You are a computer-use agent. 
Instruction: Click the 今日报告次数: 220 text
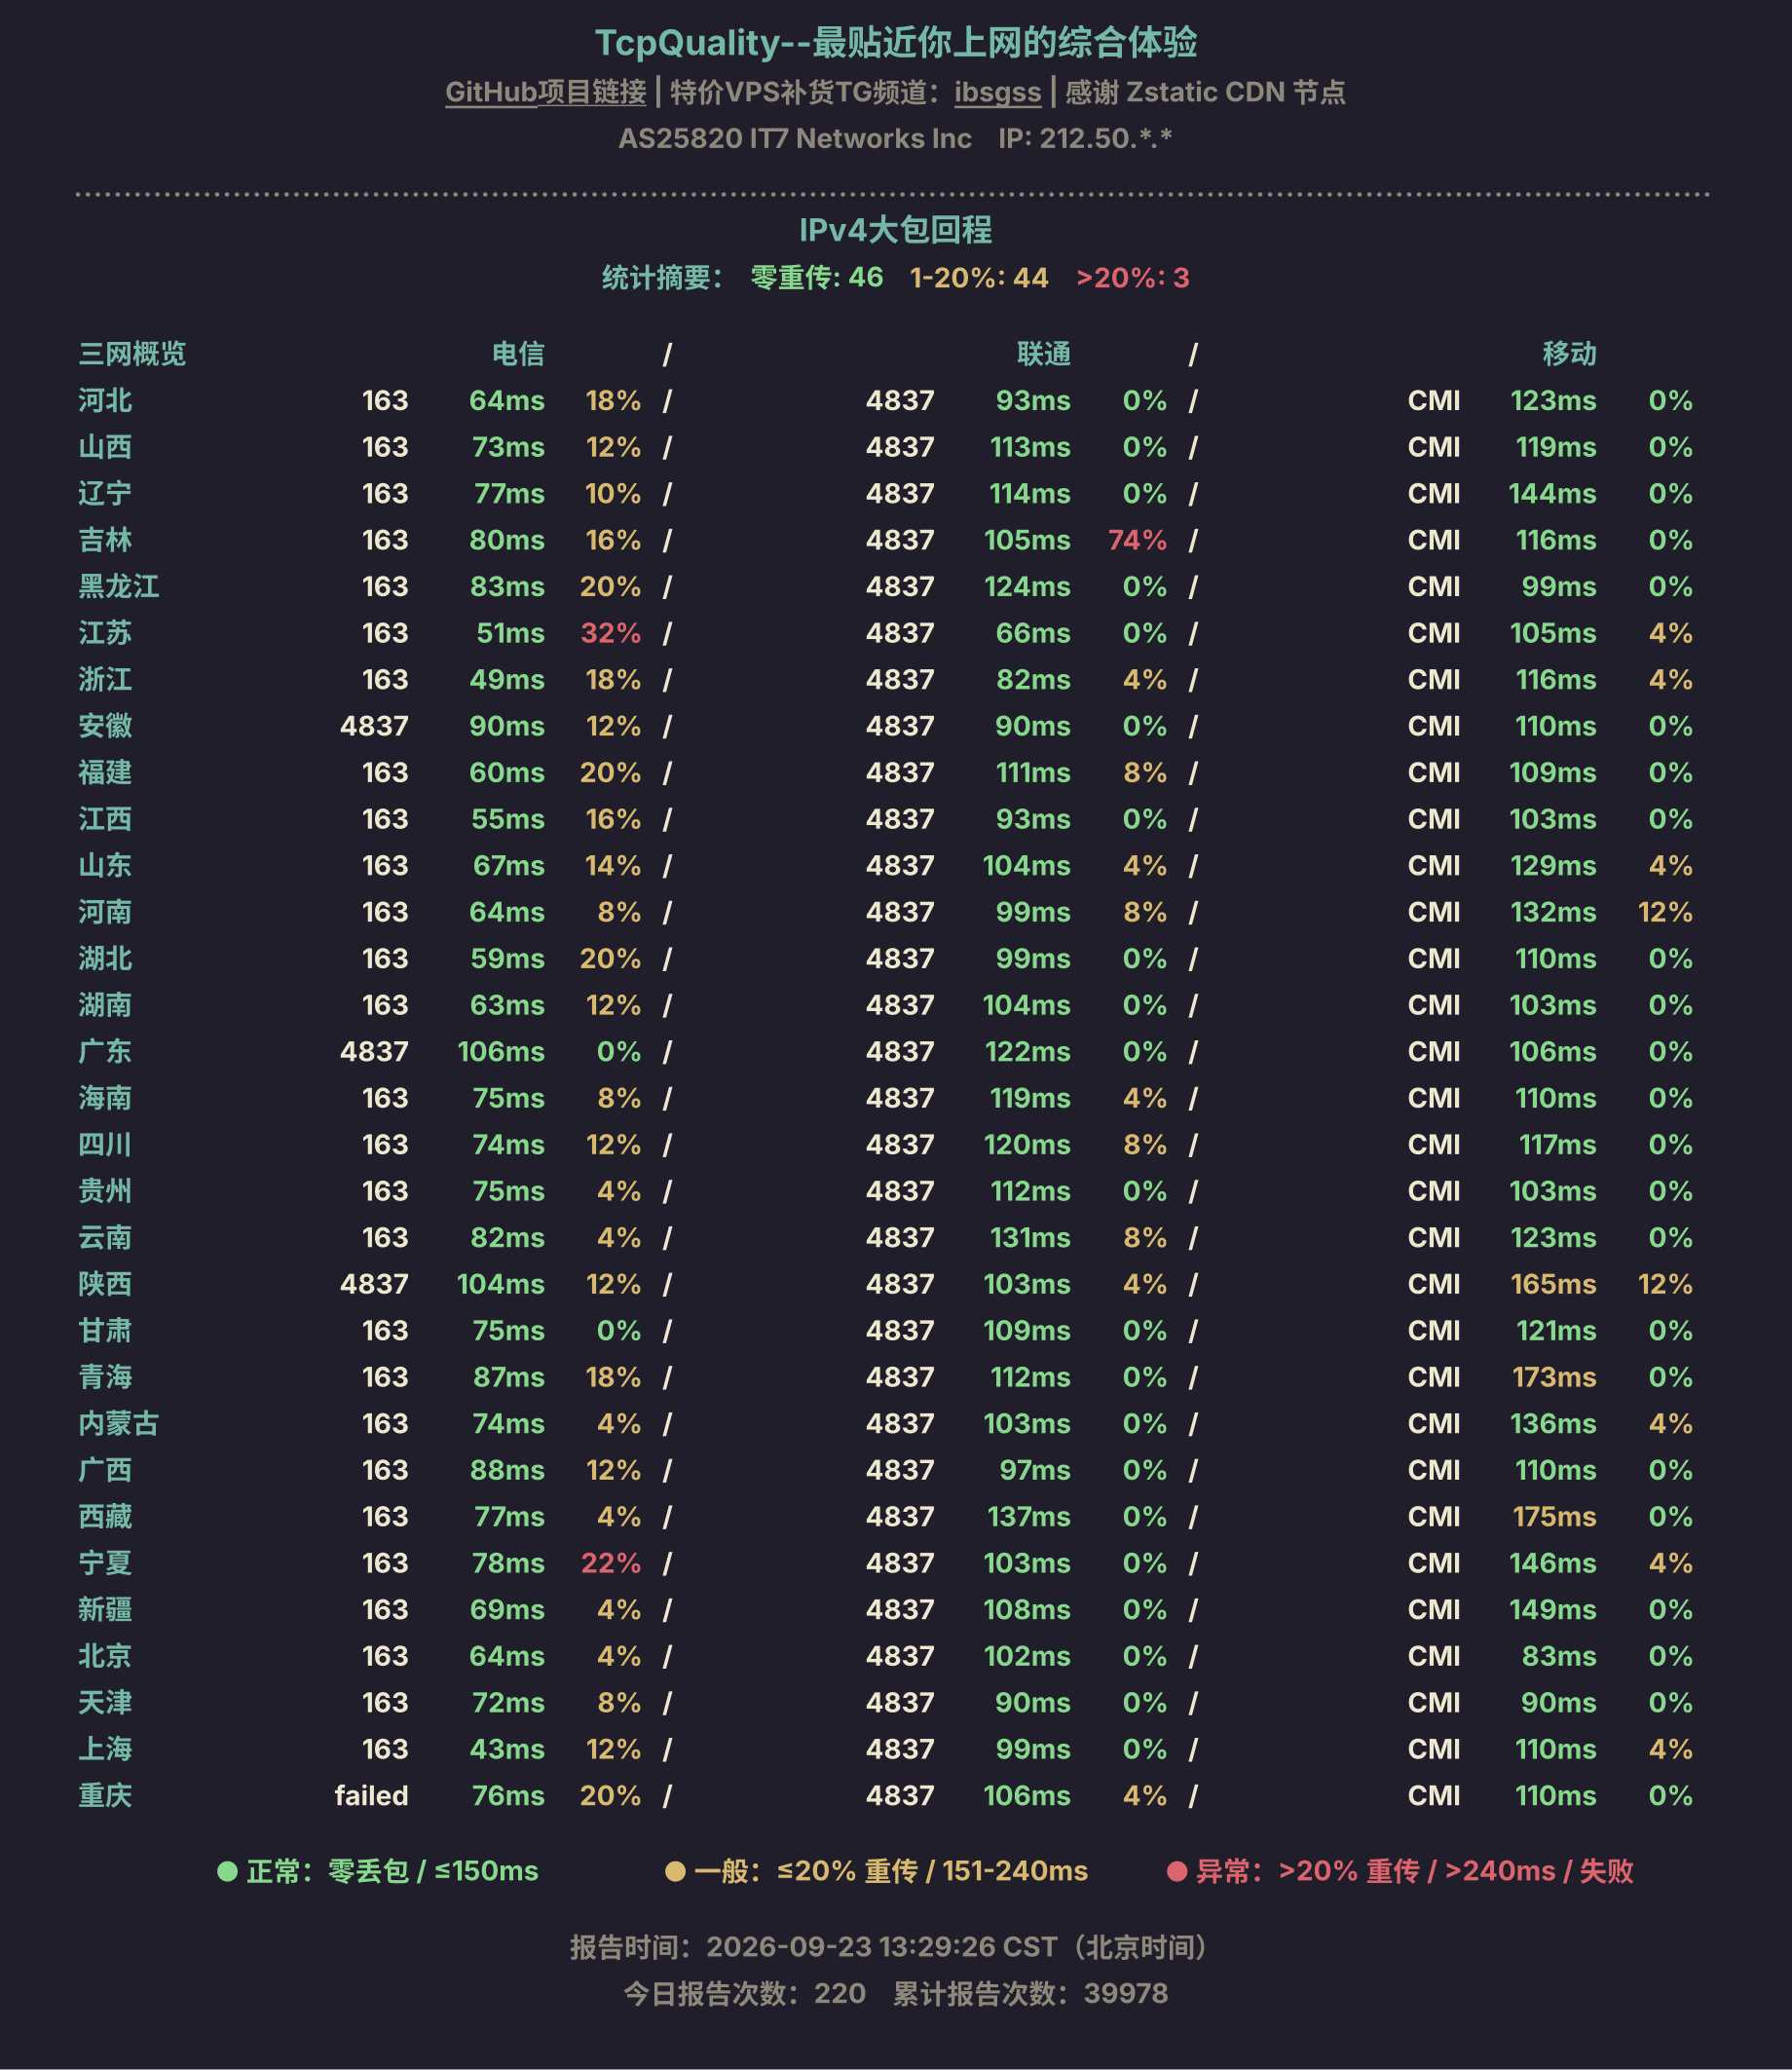tap(744, 1993)
